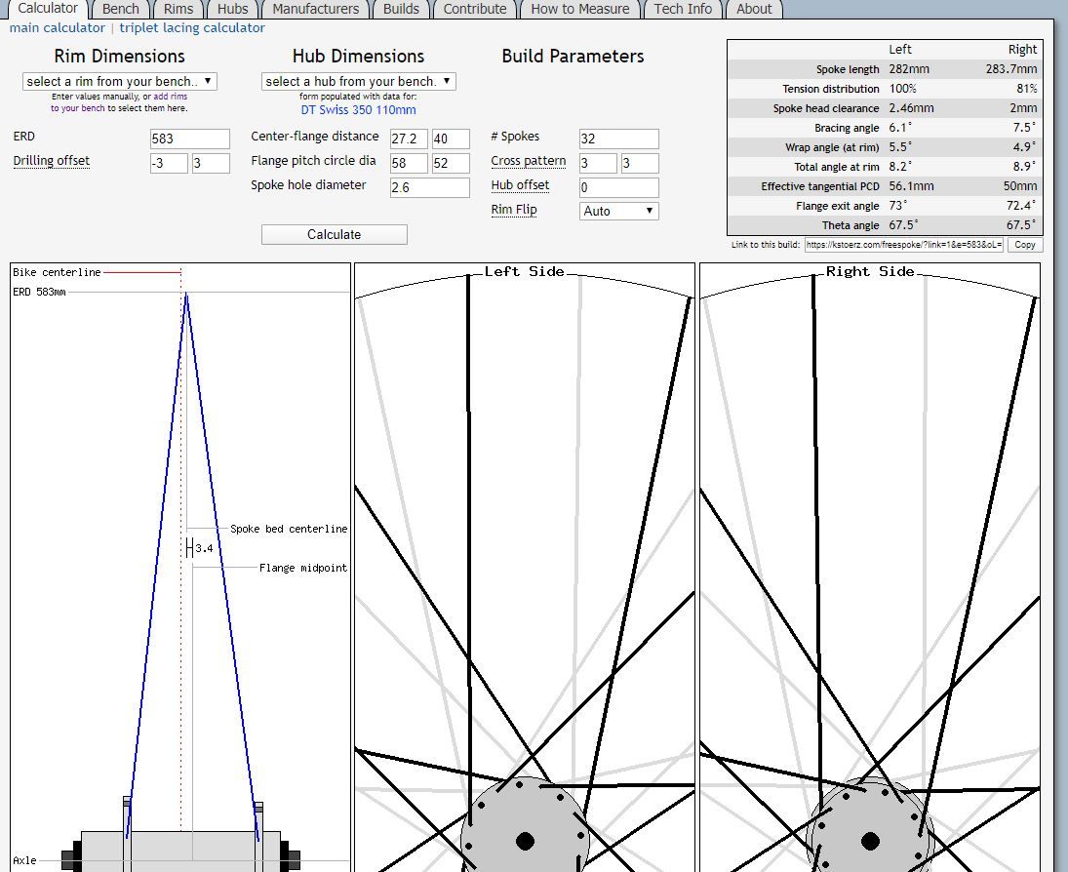Go to the How to Measure tab
Screen dimensions: 1068x872
(579, 9)
